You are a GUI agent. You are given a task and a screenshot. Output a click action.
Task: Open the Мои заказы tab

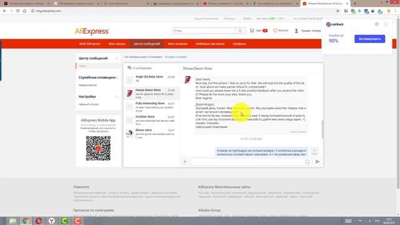(x=117, y=44)
